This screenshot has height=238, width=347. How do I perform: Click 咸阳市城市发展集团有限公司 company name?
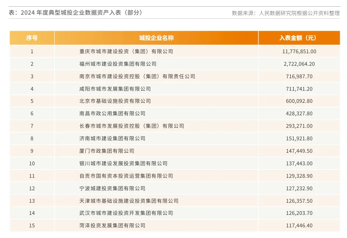(x=115, y=89)
